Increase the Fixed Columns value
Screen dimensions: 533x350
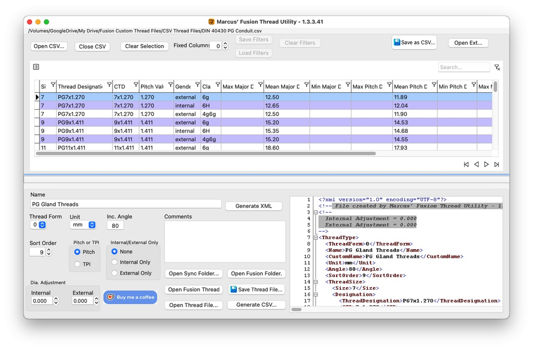pos(225,44)
